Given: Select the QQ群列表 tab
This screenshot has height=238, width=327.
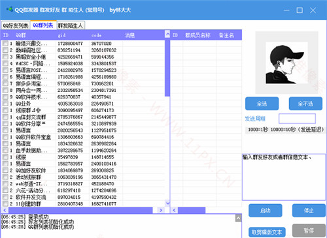Looking at the screenshot, I should tap(43, 25).
